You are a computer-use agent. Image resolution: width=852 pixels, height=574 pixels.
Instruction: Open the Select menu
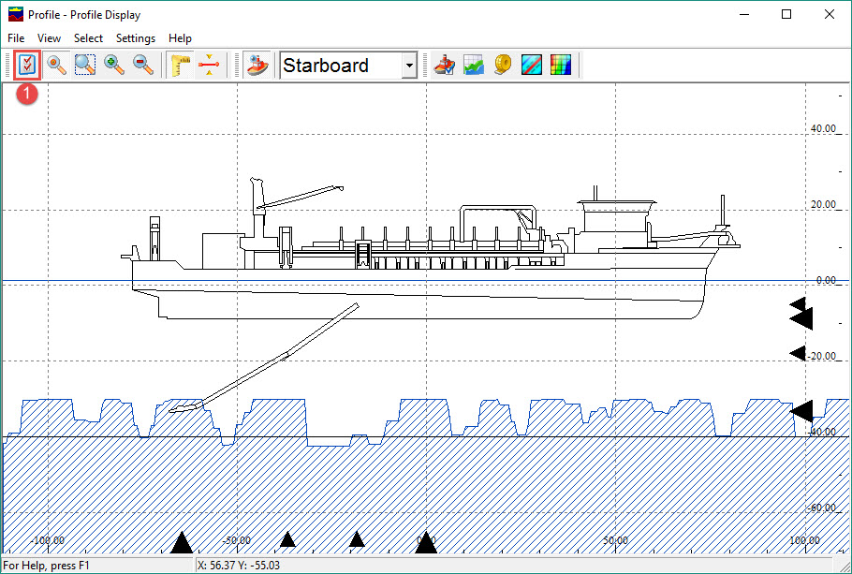click(89, 38)
